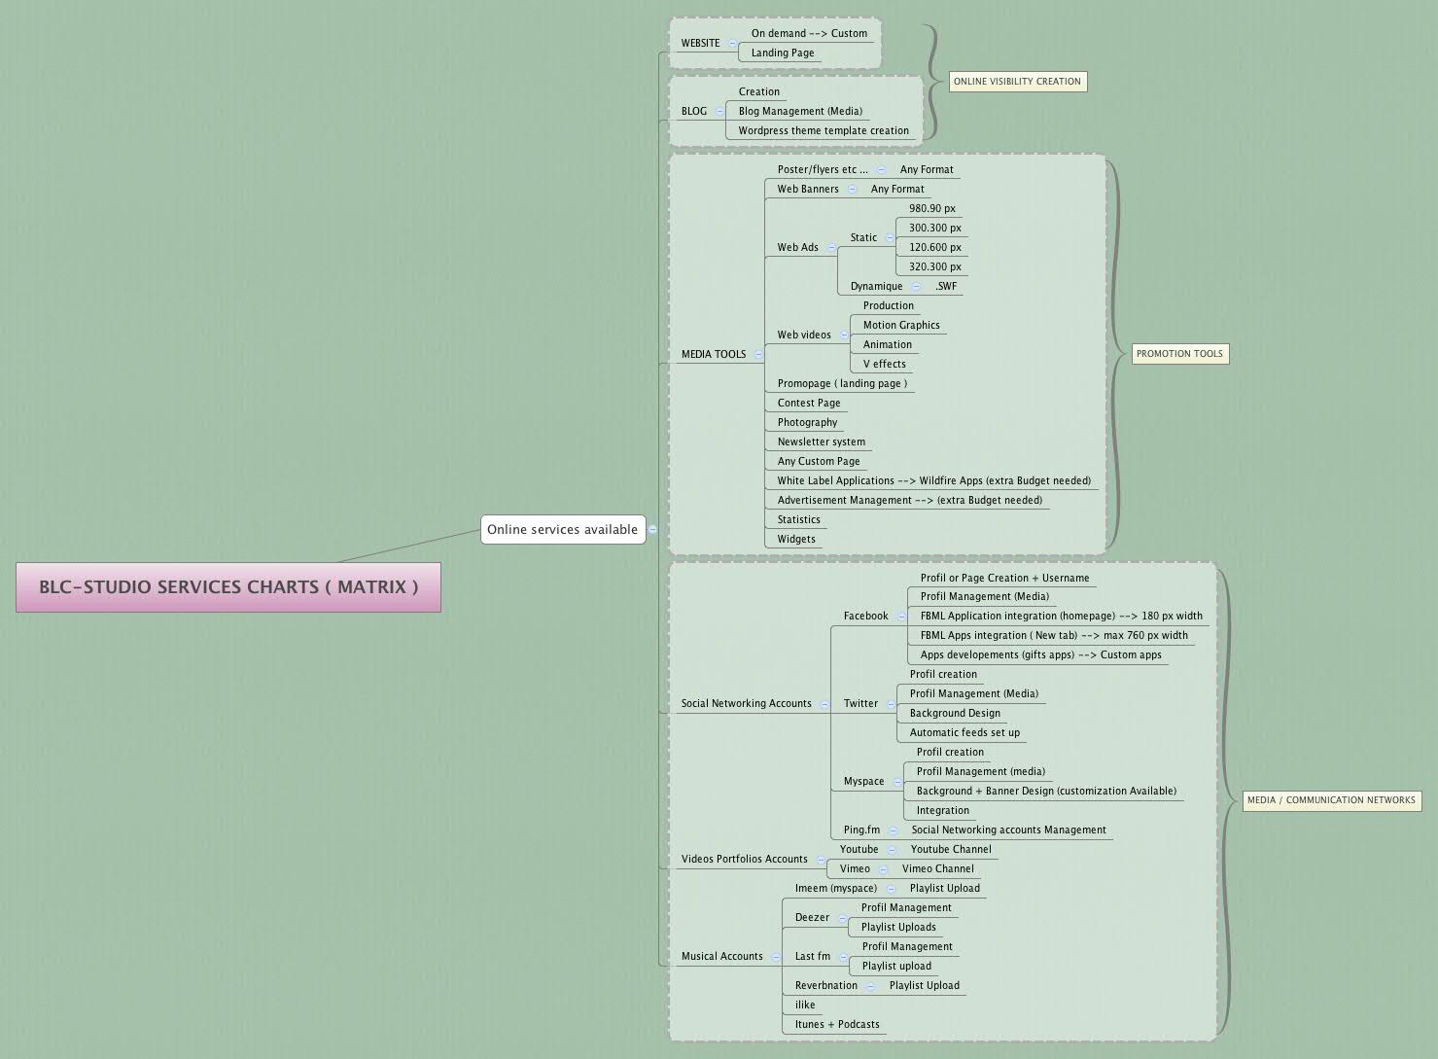
Task: Collapse the Social Networking Accounts branch
Action: click(x=824, y=703)
